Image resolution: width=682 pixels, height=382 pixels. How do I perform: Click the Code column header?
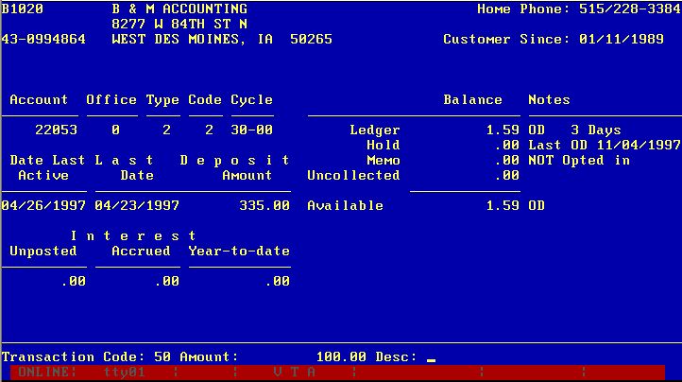point(205,99)
